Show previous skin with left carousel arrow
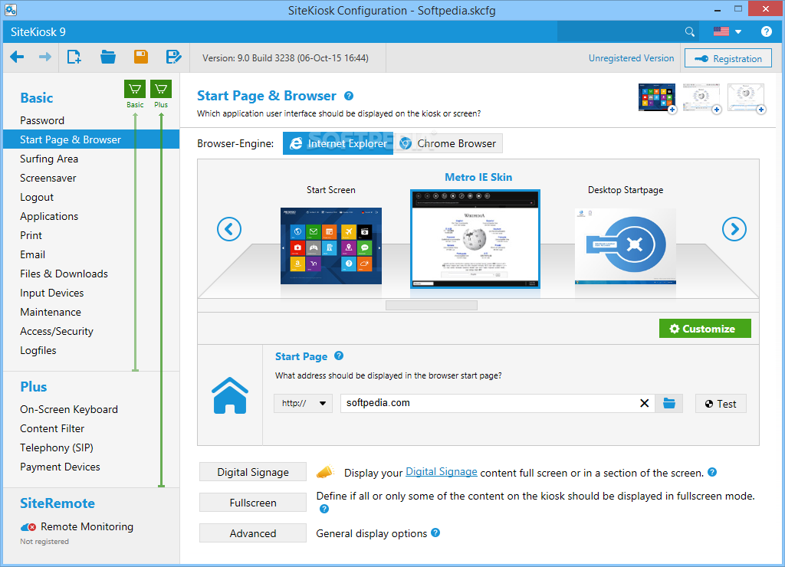Screen dimensions: 785x567 tap(229, 229)
